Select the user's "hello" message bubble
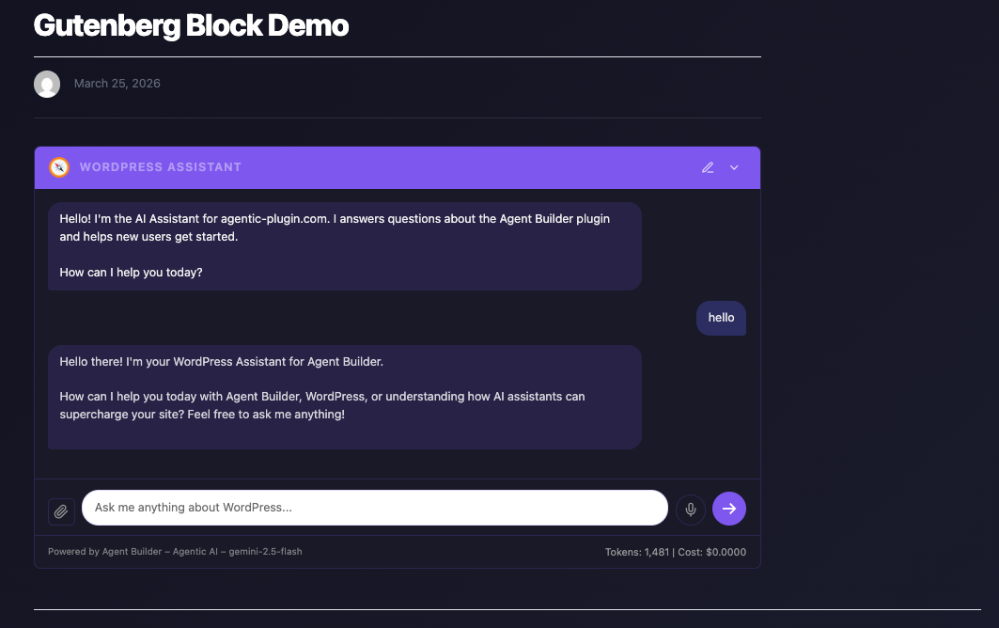999x628 pixels. click(721, 318)
